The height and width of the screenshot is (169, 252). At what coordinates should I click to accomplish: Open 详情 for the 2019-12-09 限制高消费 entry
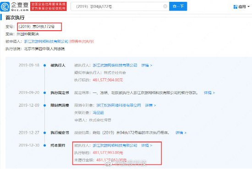pyautogui.click(x=150, y=105)
